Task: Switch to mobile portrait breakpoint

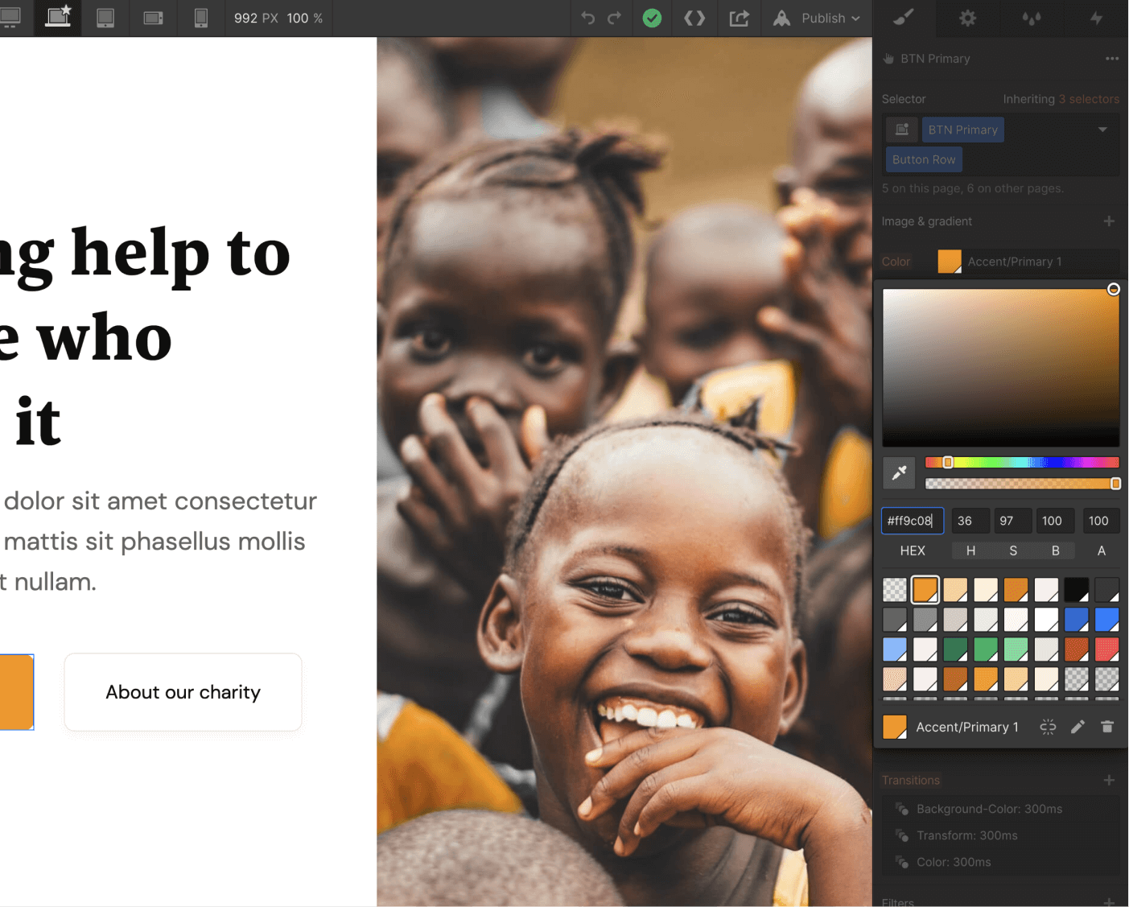Action: [x=201, y=18]
